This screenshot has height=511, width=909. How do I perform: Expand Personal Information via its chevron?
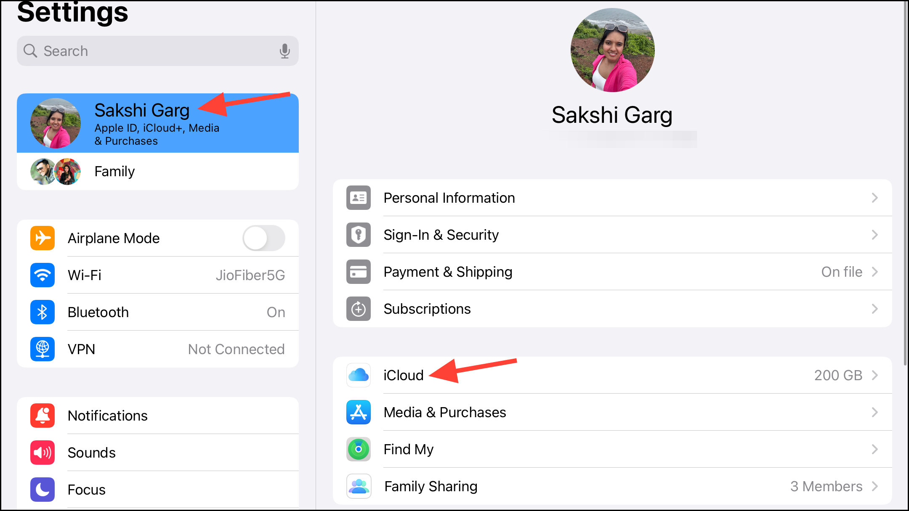[x=875, y=198]
